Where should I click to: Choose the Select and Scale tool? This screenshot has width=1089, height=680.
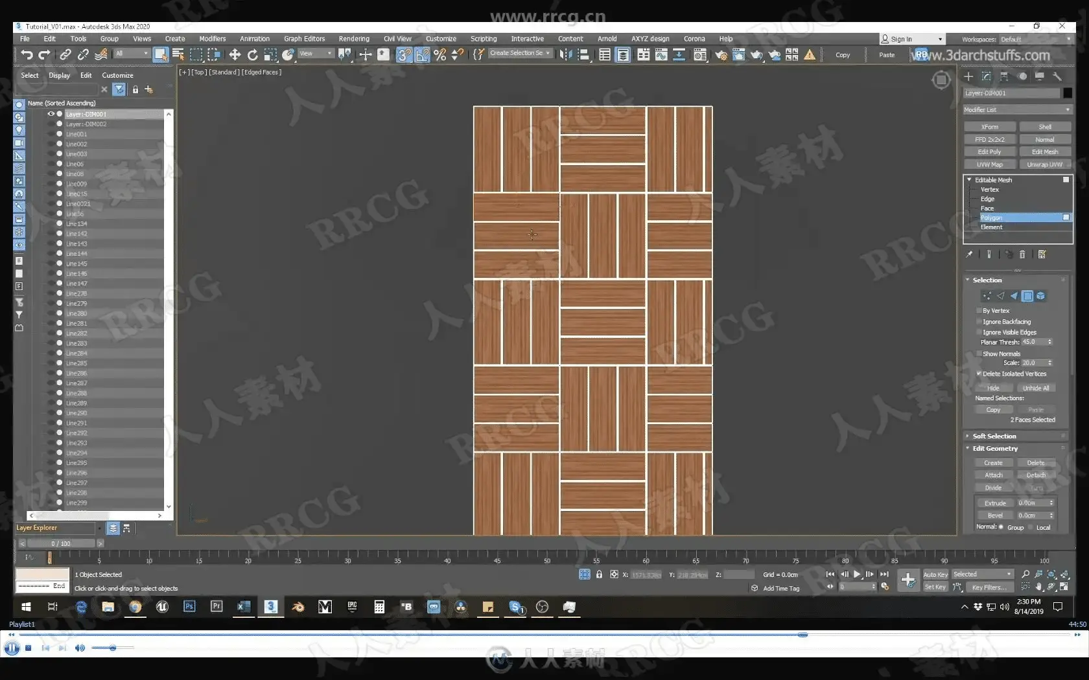coord(270,55)
